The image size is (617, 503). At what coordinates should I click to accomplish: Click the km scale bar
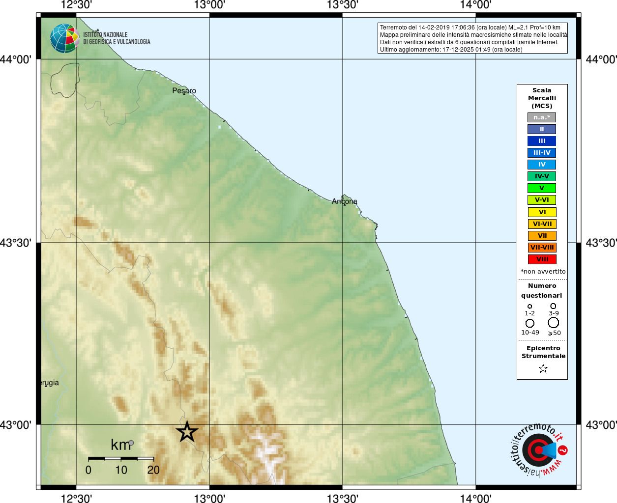tap(121, 459)
